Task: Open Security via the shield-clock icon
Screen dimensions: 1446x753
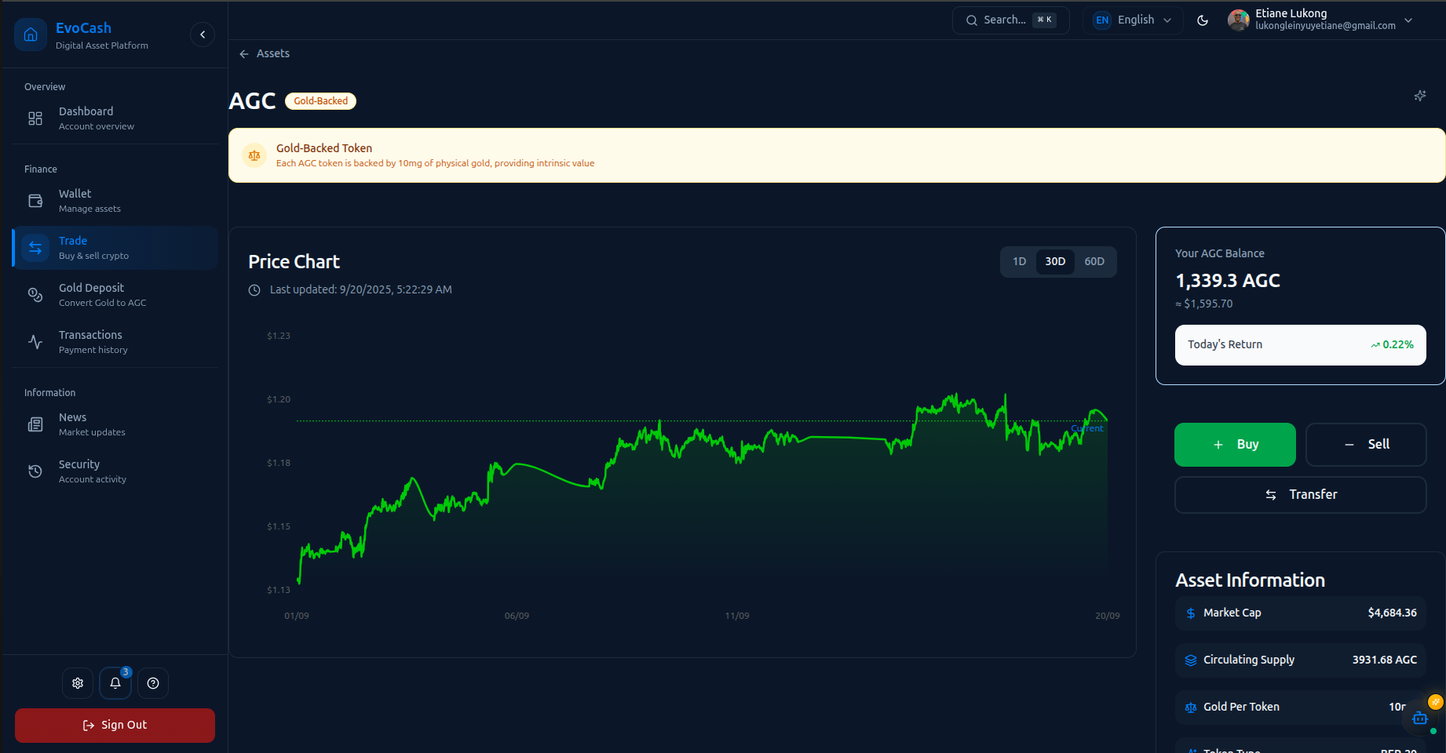Action: [35, 471]
